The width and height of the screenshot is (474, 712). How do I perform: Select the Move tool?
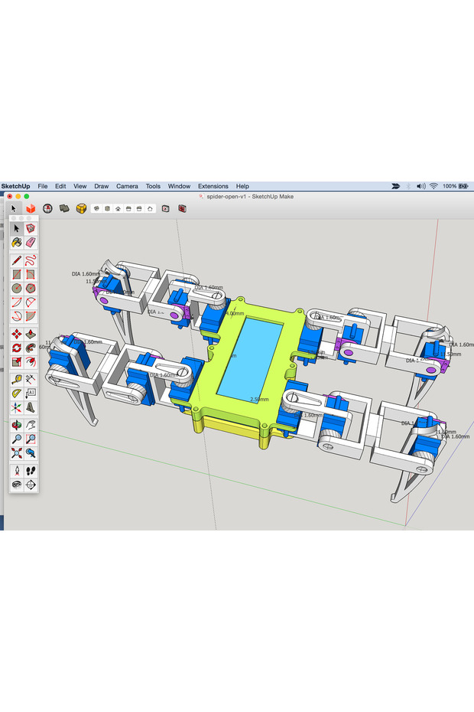17,335
